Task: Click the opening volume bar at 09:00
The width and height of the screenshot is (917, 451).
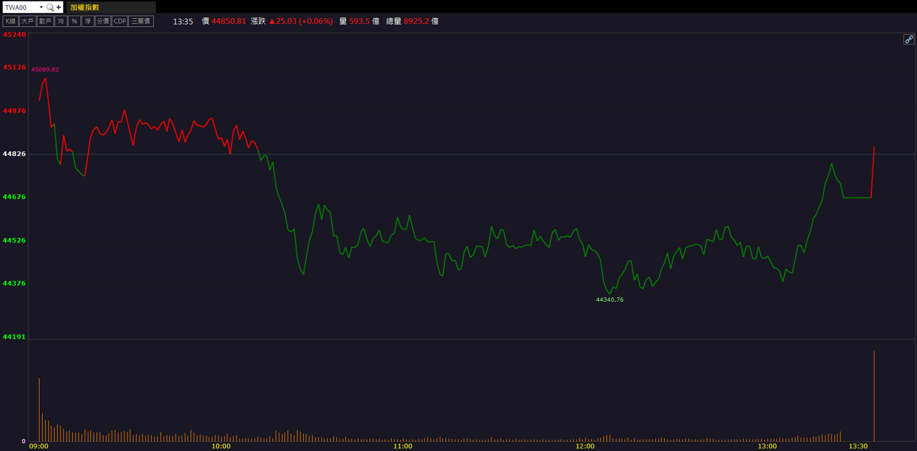Action: [39, 410]
